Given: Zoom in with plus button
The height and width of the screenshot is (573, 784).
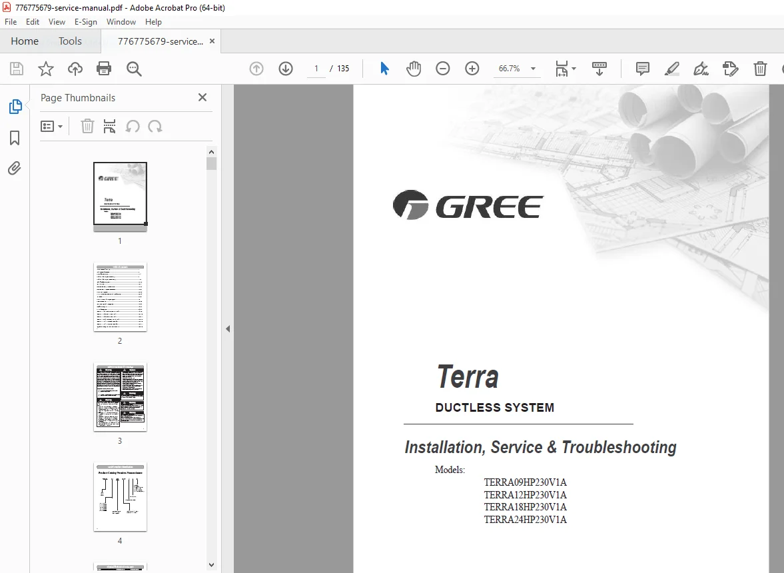Looking at the screenshot, I should click(x=472, y=69).
